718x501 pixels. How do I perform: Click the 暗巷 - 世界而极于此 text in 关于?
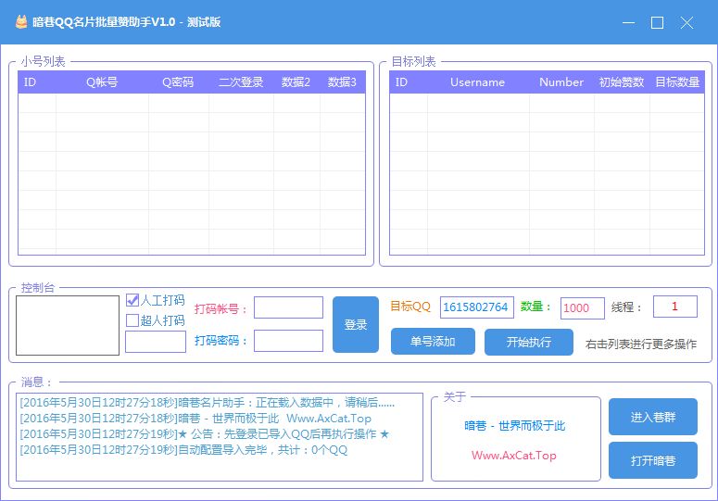click(515, 426)
